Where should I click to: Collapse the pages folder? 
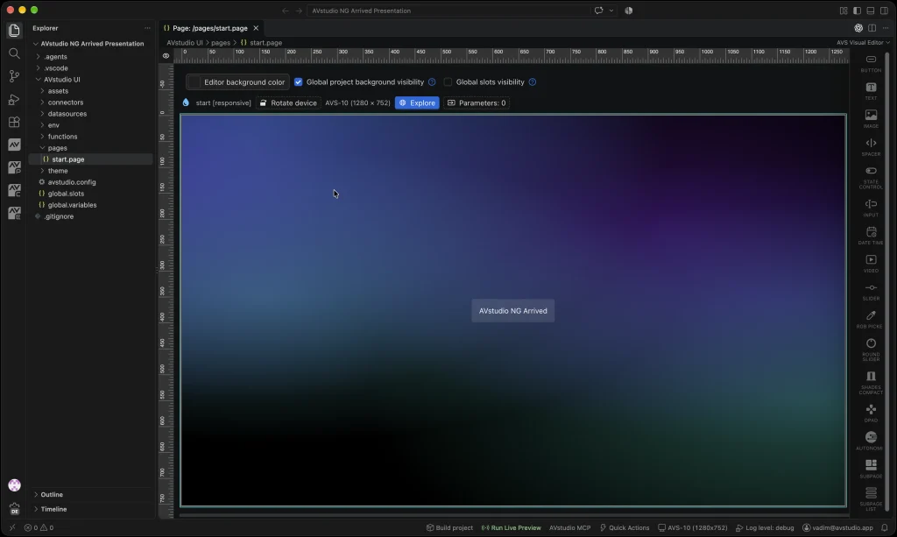click(x=90, y=148)
